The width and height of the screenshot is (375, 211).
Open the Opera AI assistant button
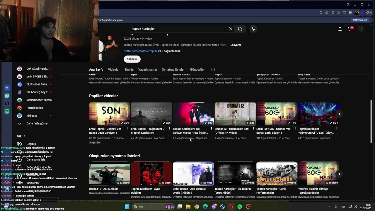click(x=369, y=13)
